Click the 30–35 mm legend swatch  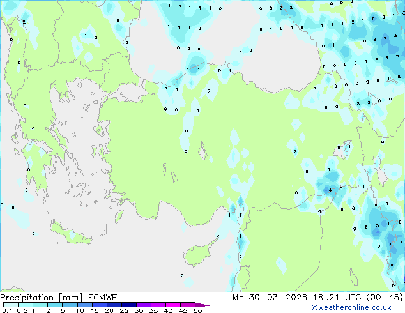(x=144, y=305)
